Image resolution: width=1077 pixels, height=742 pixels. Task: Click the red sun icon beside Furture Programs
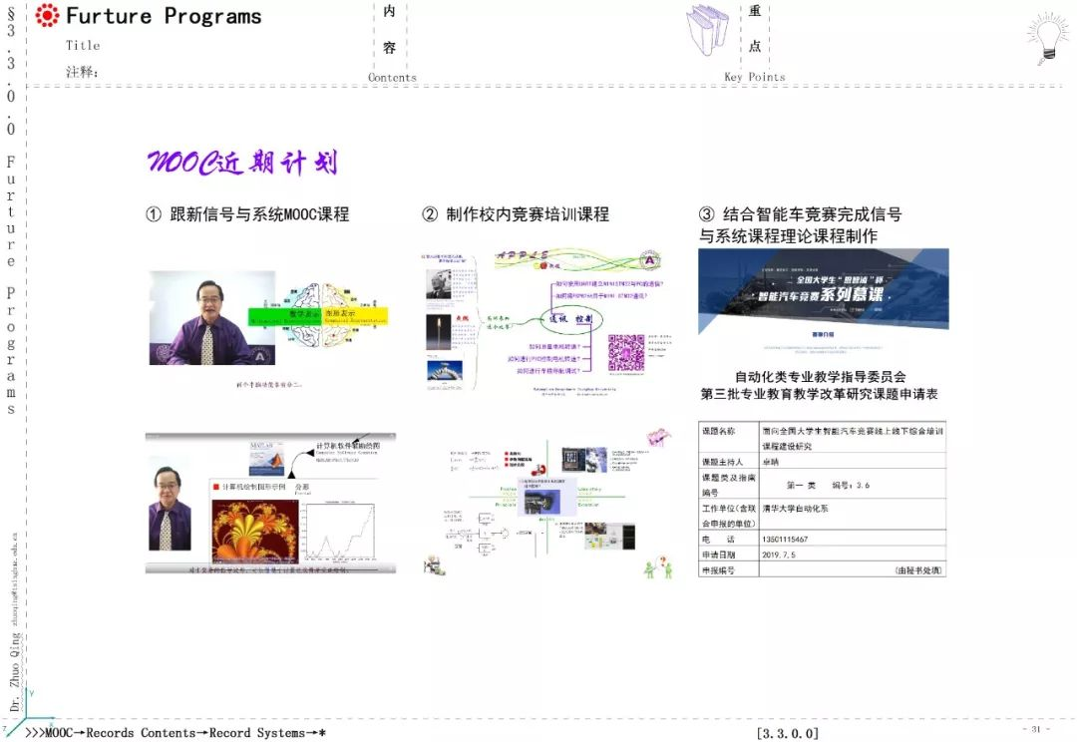click(48, 15)
